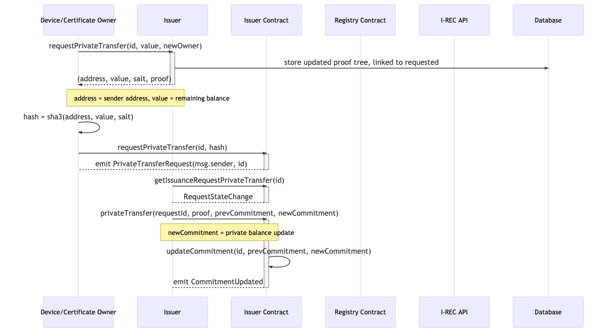Click the top Issuer Contract participant box
This screenshot has width=607, height=328.
(266, 20)
